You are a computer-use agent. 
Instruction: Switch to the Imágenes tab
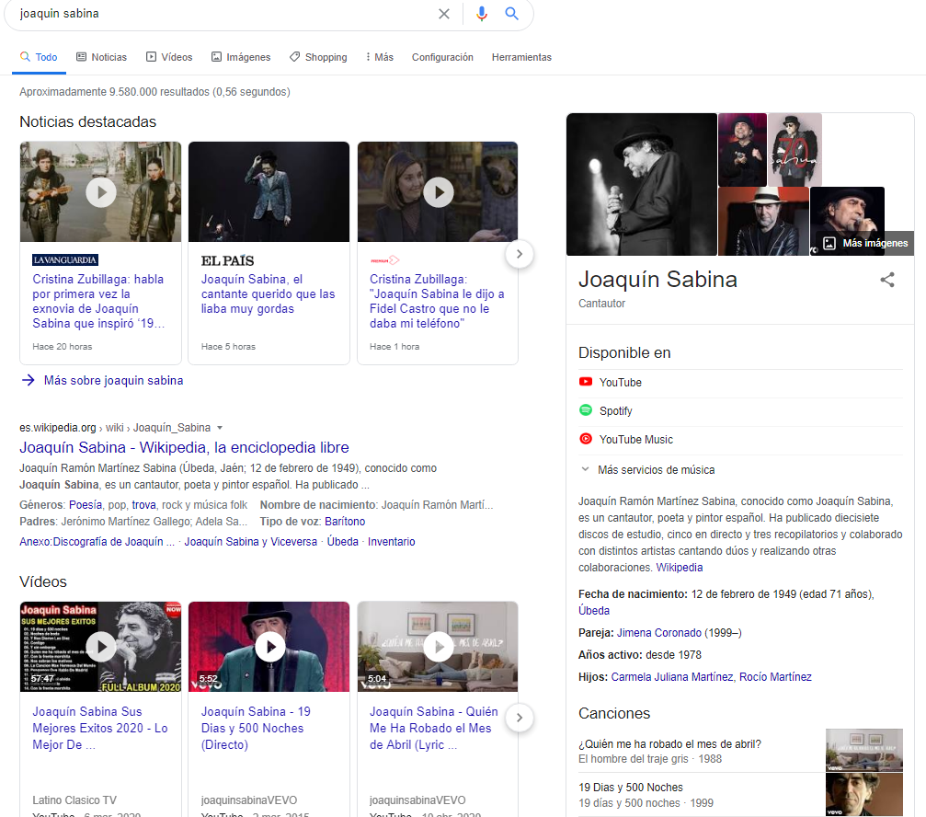[x=241, y=57]
